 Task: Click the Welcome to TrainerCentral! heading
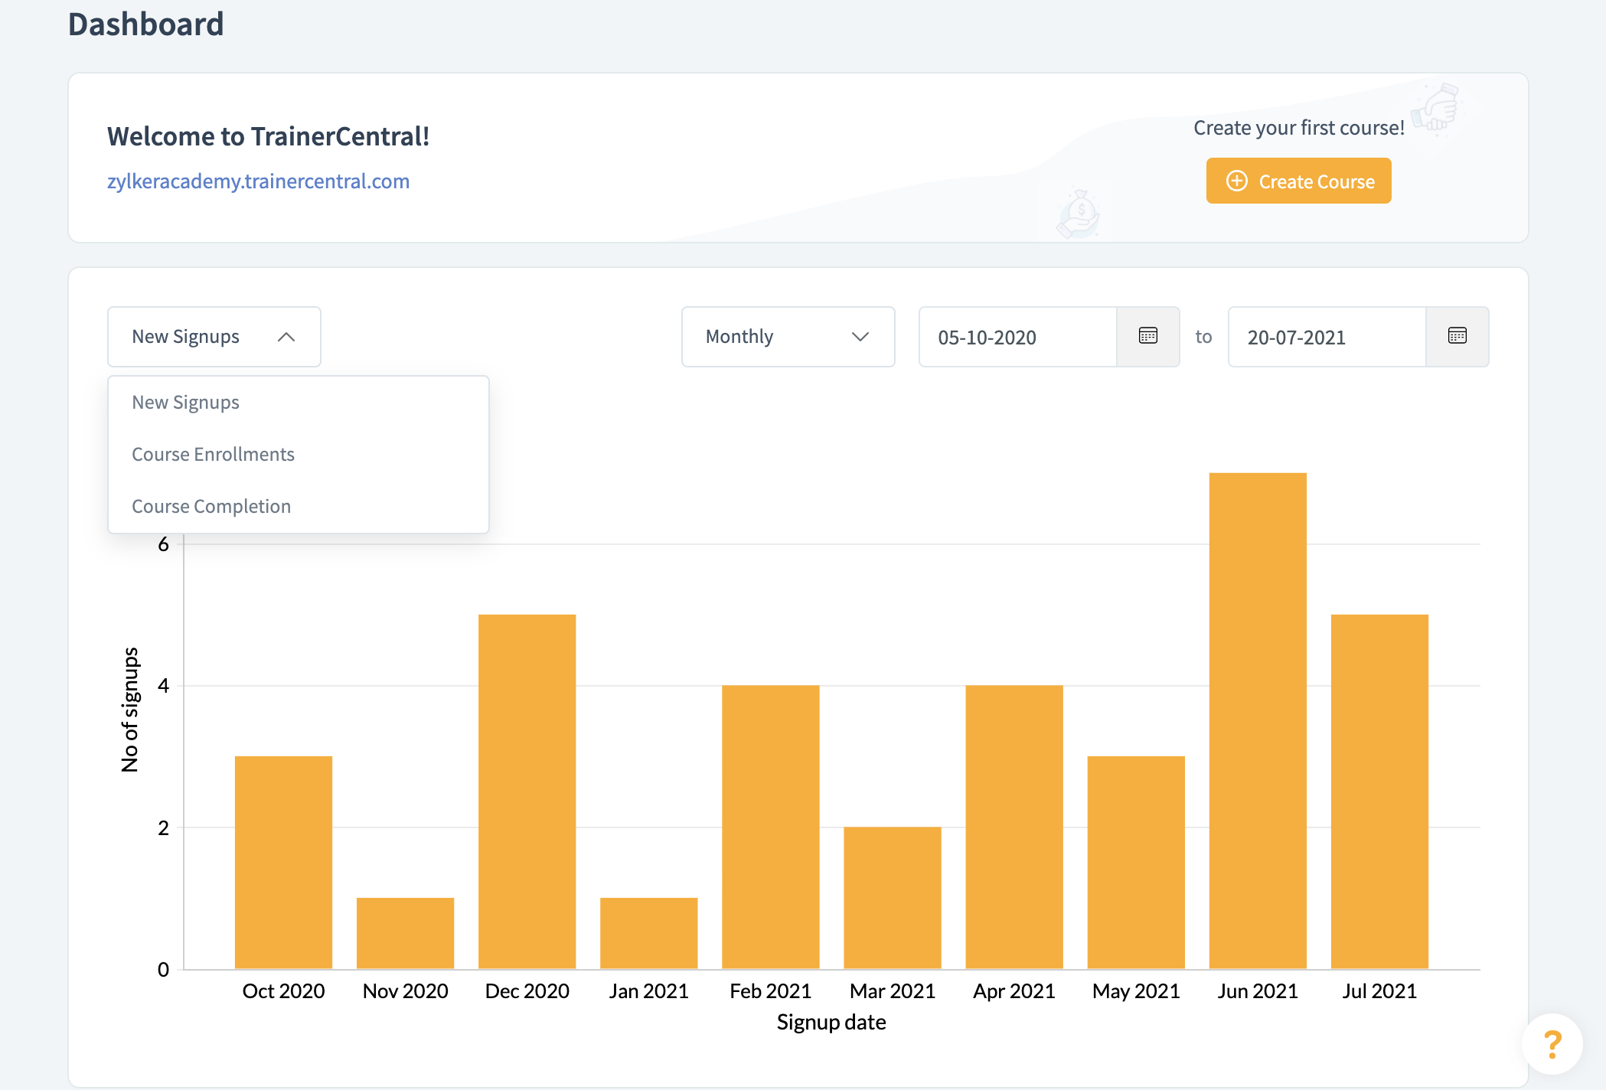tap(268, 136)
